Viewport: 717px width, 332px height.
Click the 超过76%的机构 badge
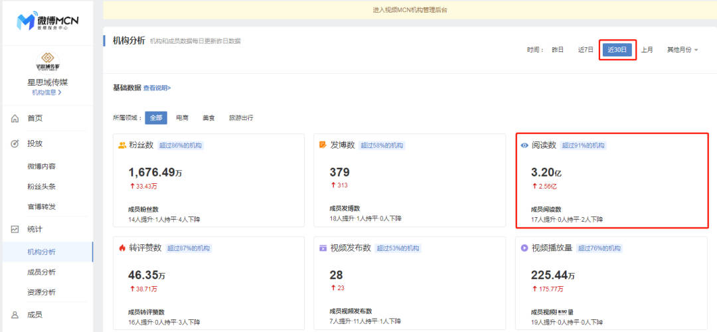click(x=599, y=248)
